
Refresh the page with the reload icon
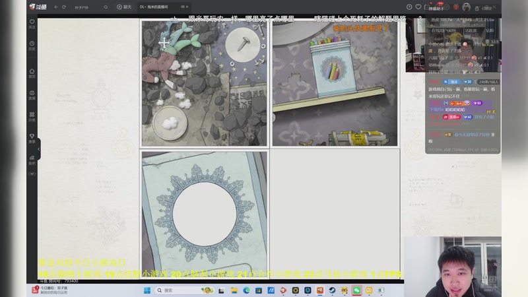pyautogui.click(x=64, y=7)
